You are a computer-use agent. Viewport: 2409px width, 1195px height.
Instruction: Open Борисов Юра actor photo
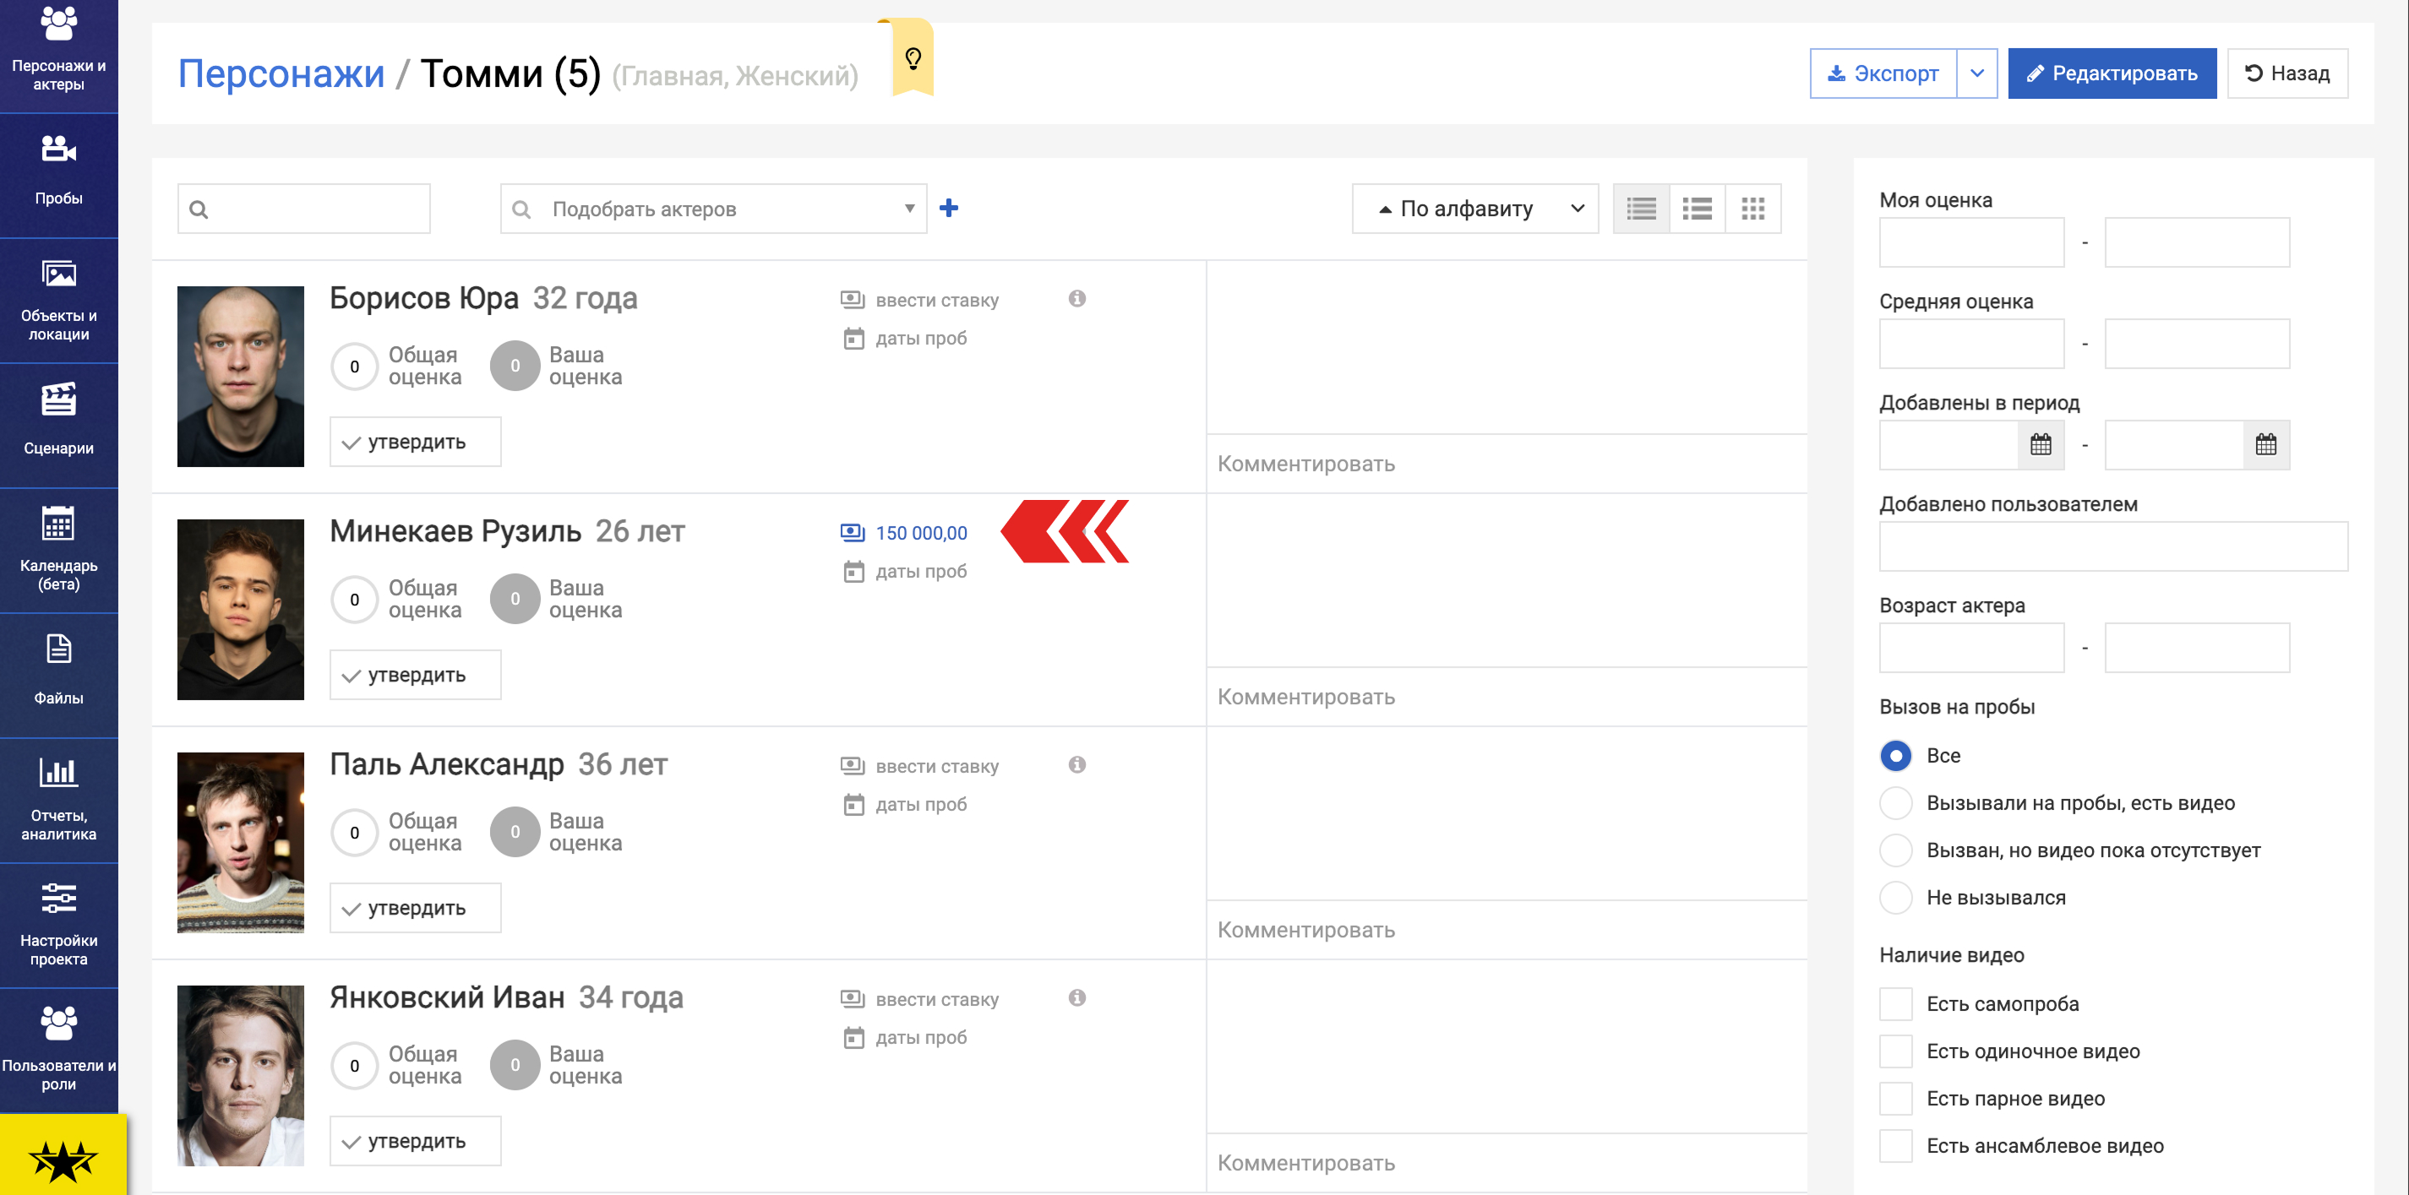tap(240, 377)
